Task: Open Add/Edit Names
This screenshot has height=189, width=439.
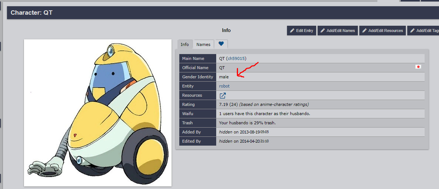Action: (337, 31)
